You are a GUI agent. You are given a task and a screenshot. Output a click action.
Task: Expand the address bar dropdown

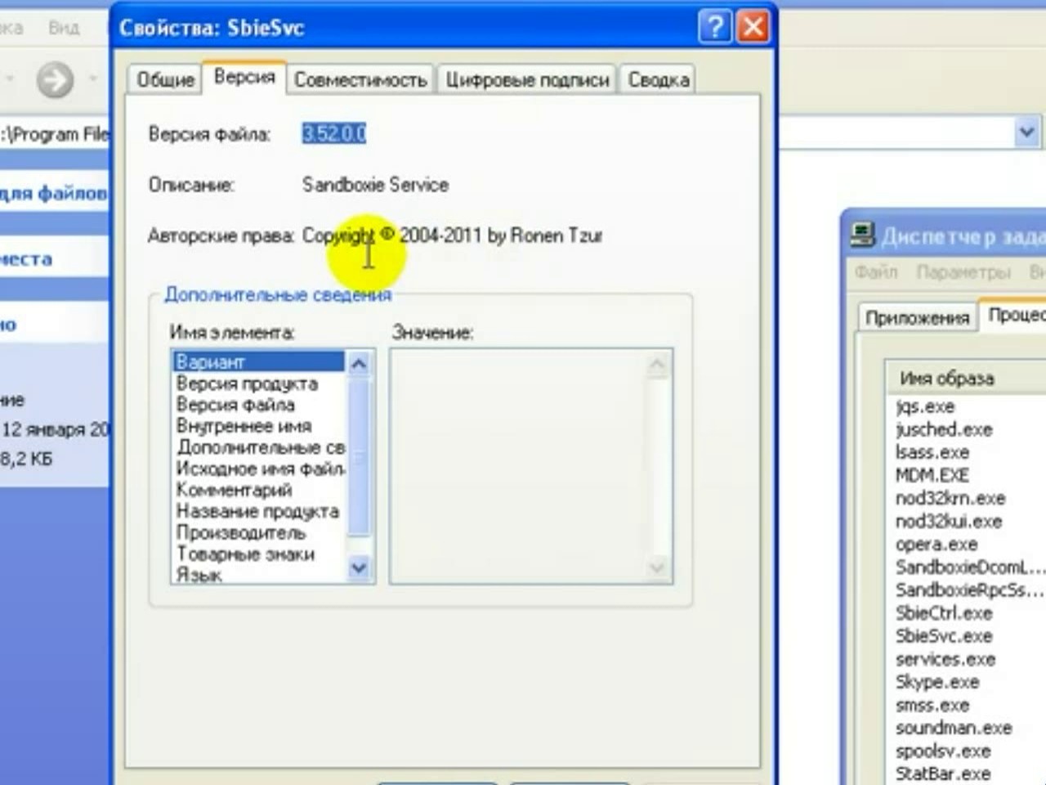pos(1026,132)
